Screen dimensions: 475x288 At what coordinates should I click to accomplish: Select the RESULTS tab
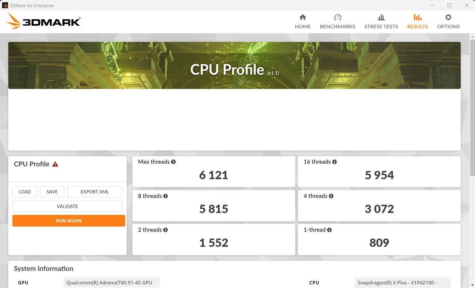[x=418, y=22]
